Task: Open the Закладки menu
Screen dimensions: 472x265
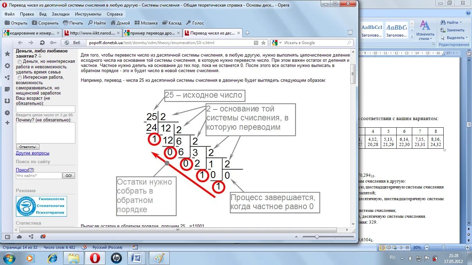Action: click(60, 14)
